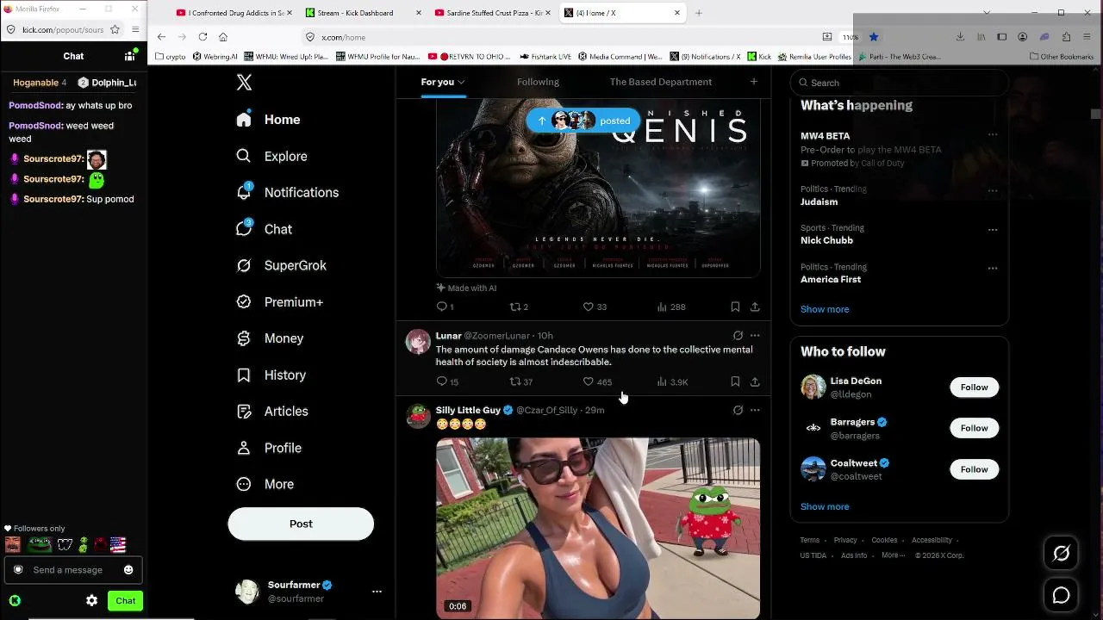This screenshot has width=1103, height=620.
Task: Open emoji picker in Kick message box
Action: (128, 570)
